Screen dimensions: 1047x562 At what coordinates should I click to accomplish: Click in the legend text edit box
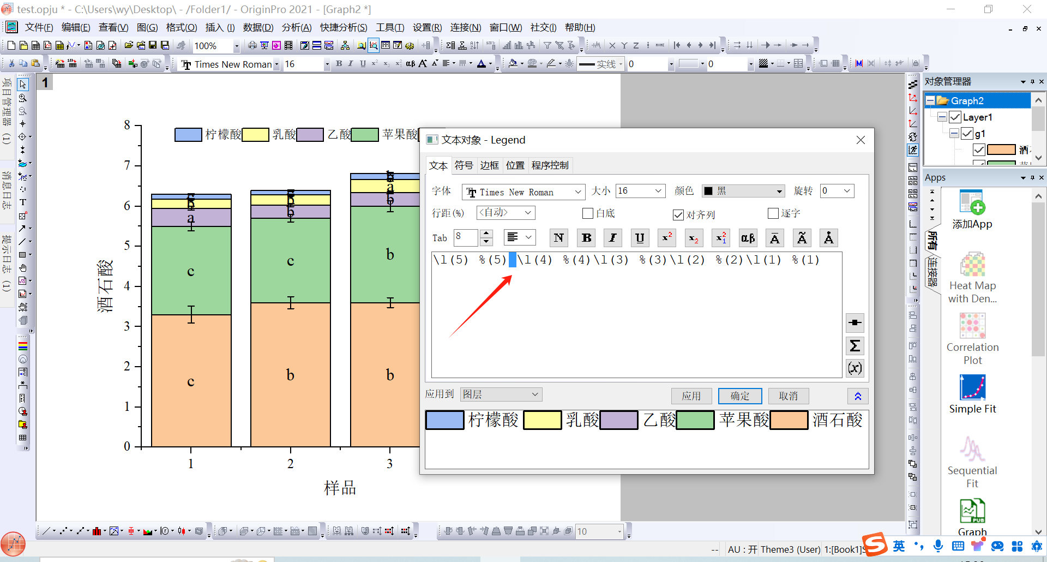coord(636,322)
